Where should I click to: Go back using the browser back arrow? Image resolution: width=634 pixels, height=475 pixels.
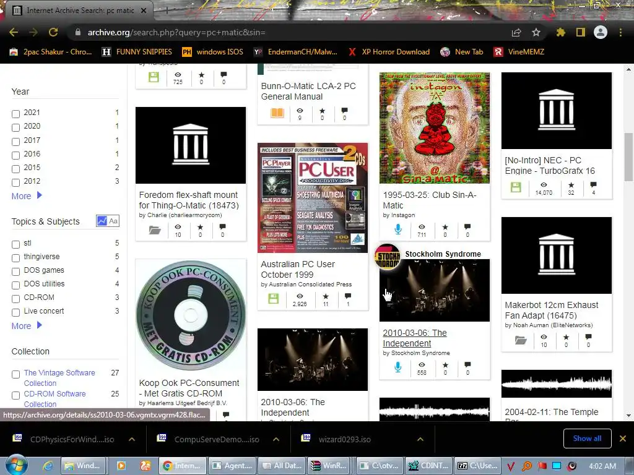pos(14,32)
